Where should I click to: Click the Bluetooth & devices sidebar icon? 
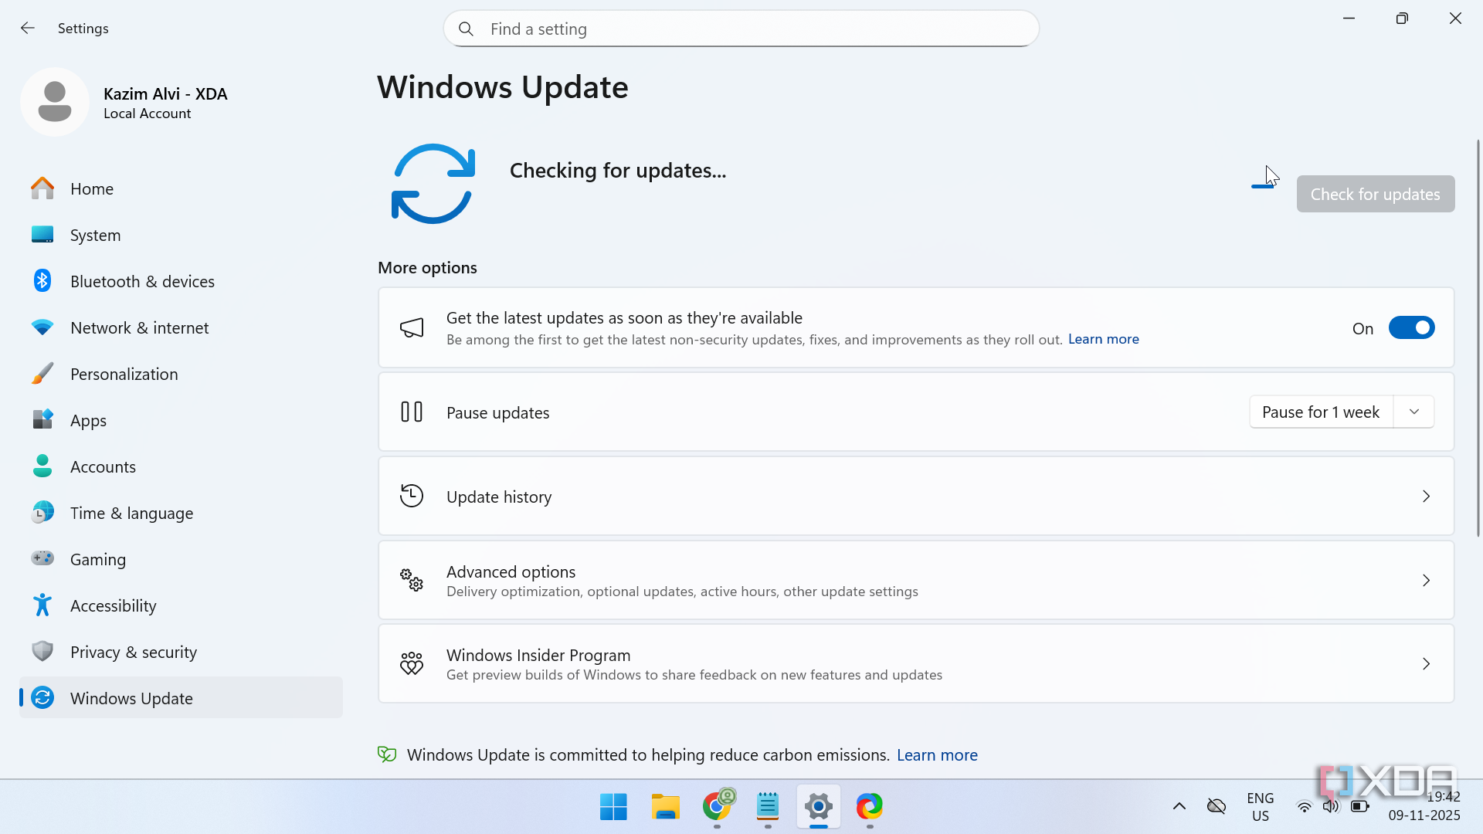pos(42,281)
